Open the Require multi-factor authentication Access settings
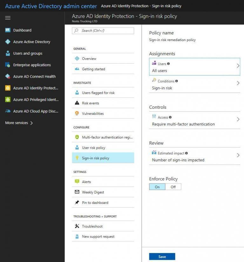244x262 pixels. pyautogui.click(x=194, y=120)
